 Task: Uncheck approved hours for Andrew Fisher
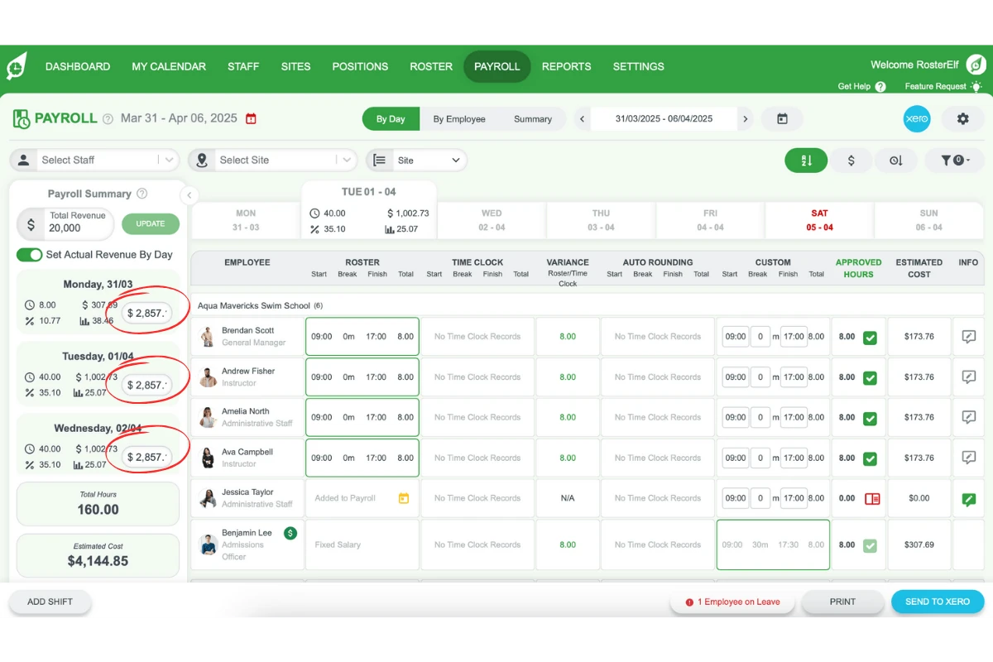[x=870, y=378]
